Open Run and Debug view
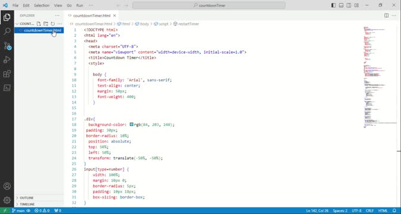 7,59
